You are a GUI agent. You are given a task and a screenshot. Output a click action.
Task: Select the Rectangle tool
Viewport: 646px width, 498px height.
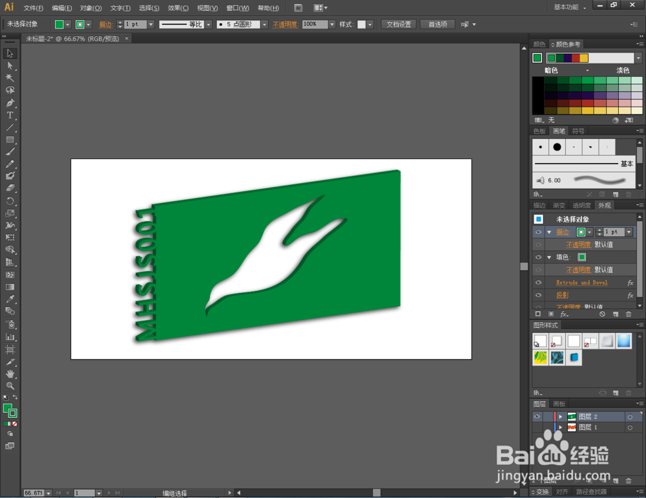click(10, 140)
